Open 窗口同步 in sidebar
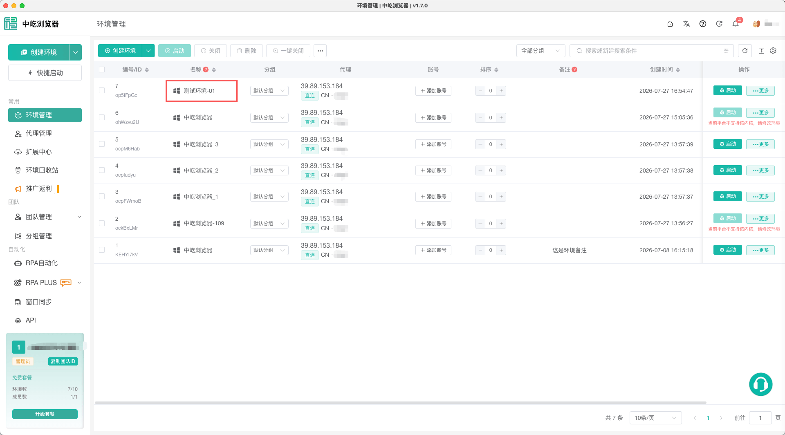785x435 pixels. coord(45,302)
